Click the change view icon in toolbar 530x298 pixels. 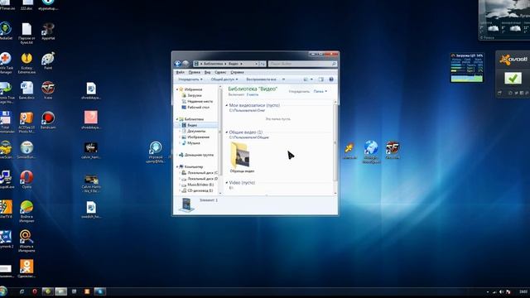click(306, 79)
